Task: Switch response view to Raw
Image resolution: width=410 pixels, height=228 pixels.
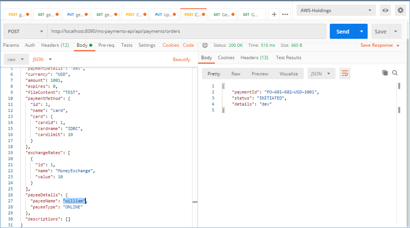Action: coord(236,74)
